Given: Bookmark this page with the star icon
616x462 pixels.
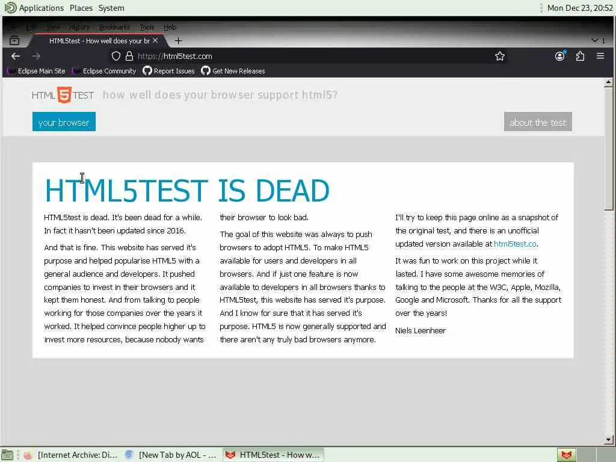Looking at the screenshot, I should [500, 56].
